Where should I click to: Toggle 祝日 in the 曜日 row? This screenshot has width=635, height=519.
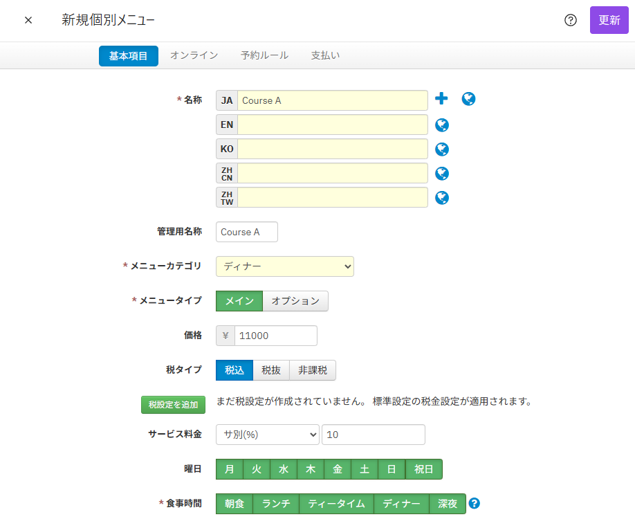pyautogui.click(x=423, y=469)
